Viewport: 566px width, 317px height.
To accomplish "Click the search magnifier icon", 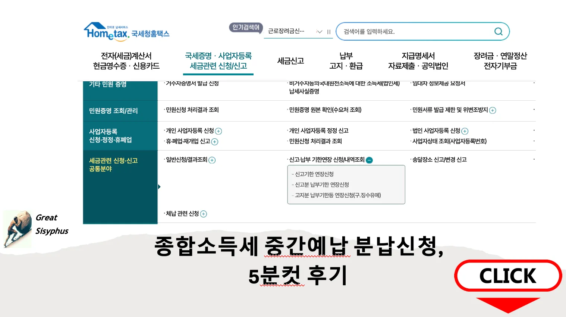I will point(498,31).
